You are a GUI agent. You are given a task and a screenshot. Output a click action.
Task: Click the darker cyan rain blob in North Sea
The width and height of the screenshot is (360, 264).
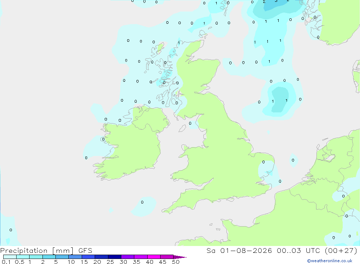click(x=280, y=99)
